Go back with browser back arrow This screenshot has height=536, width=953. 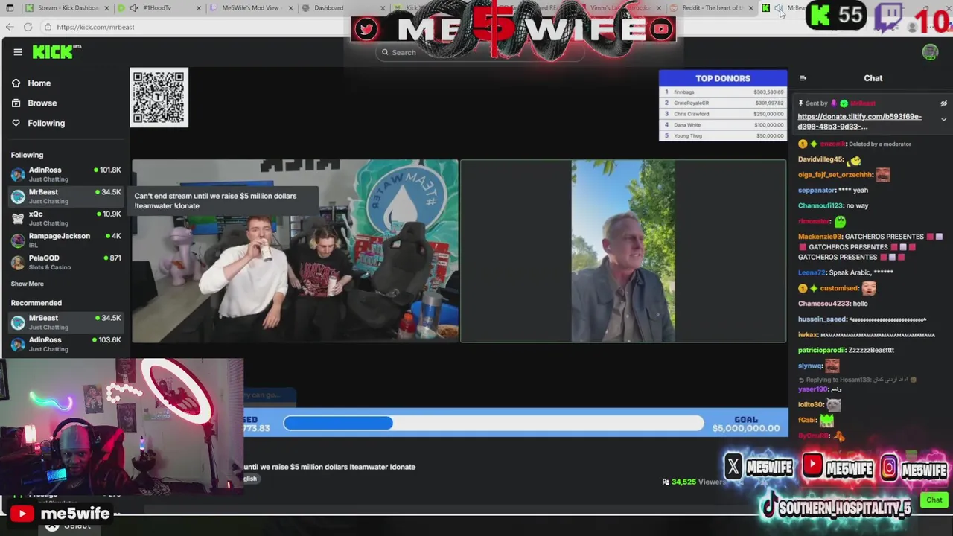pos(9,27)
